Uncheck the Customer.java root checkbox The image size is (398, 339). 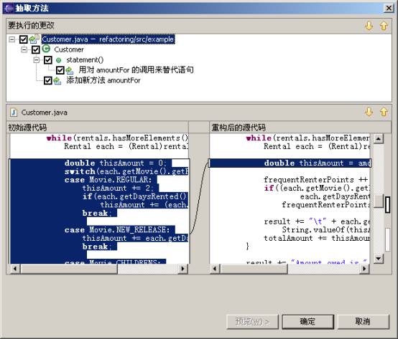[24, 39]
